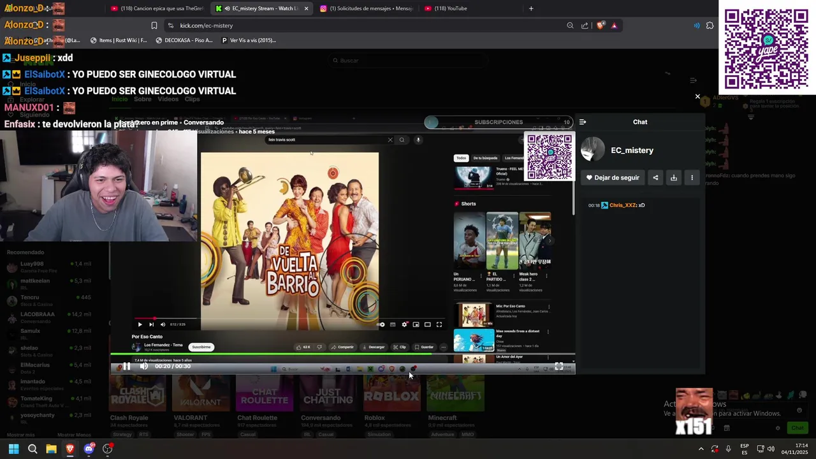
Task: Open Windows taskbar search
Action: coord(33,449)
